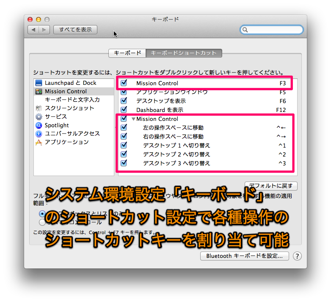Click the Mission Control icon in category list
The height and width of the screenshot is (302, 331).
[x=39, y=91]
